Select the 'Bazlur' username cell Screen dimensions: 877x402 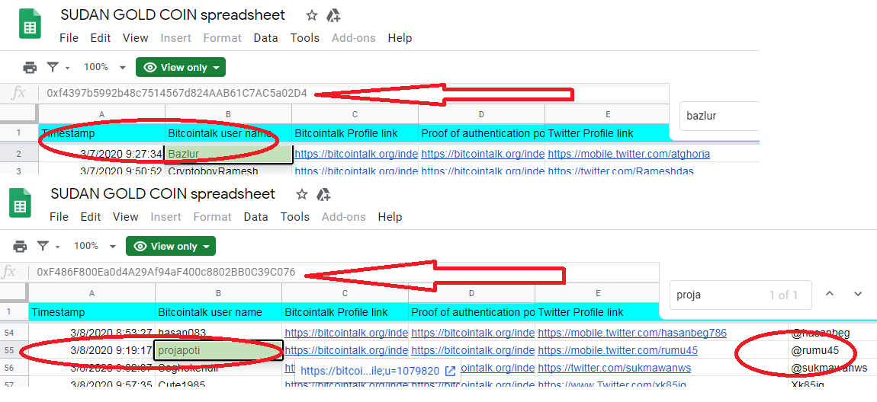228,154
